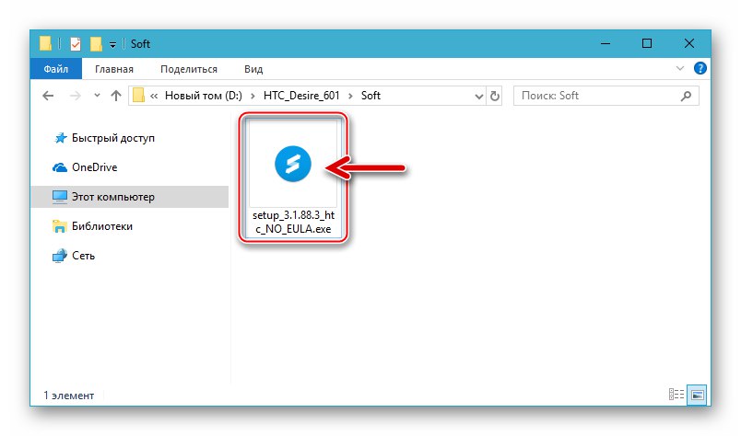Click the 1 элемент status text
741x436 pixels.
tap(69, 396)
